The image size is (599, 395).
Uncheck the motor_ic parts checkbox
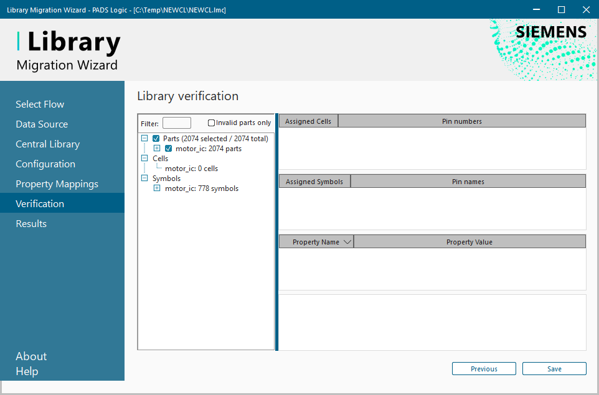pyautogui.click(x=169, y=149)
